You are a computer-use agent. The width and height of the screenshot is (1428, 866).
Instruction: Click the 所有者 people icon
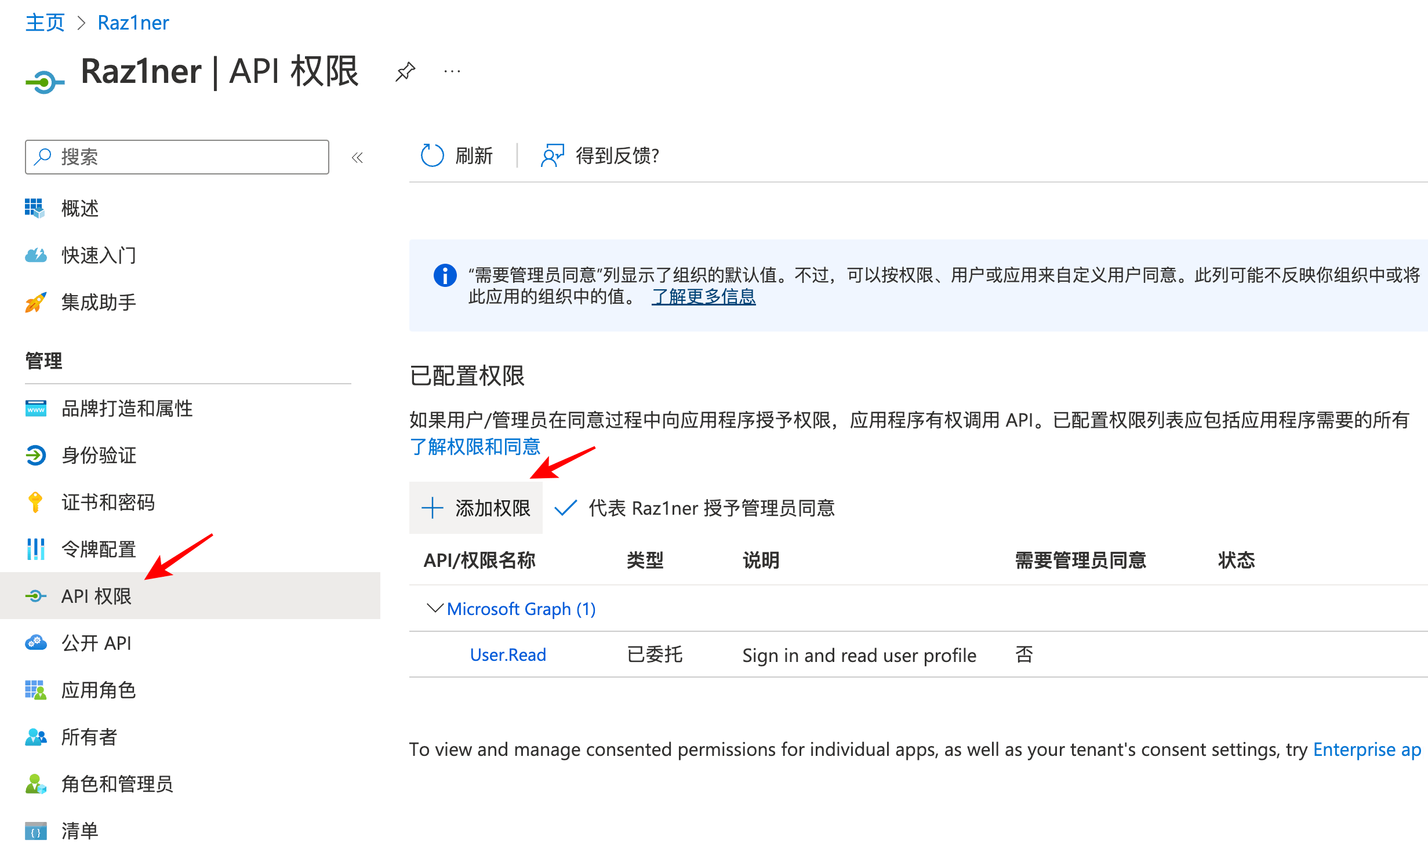pyautogui.click(x=35, y=737)
